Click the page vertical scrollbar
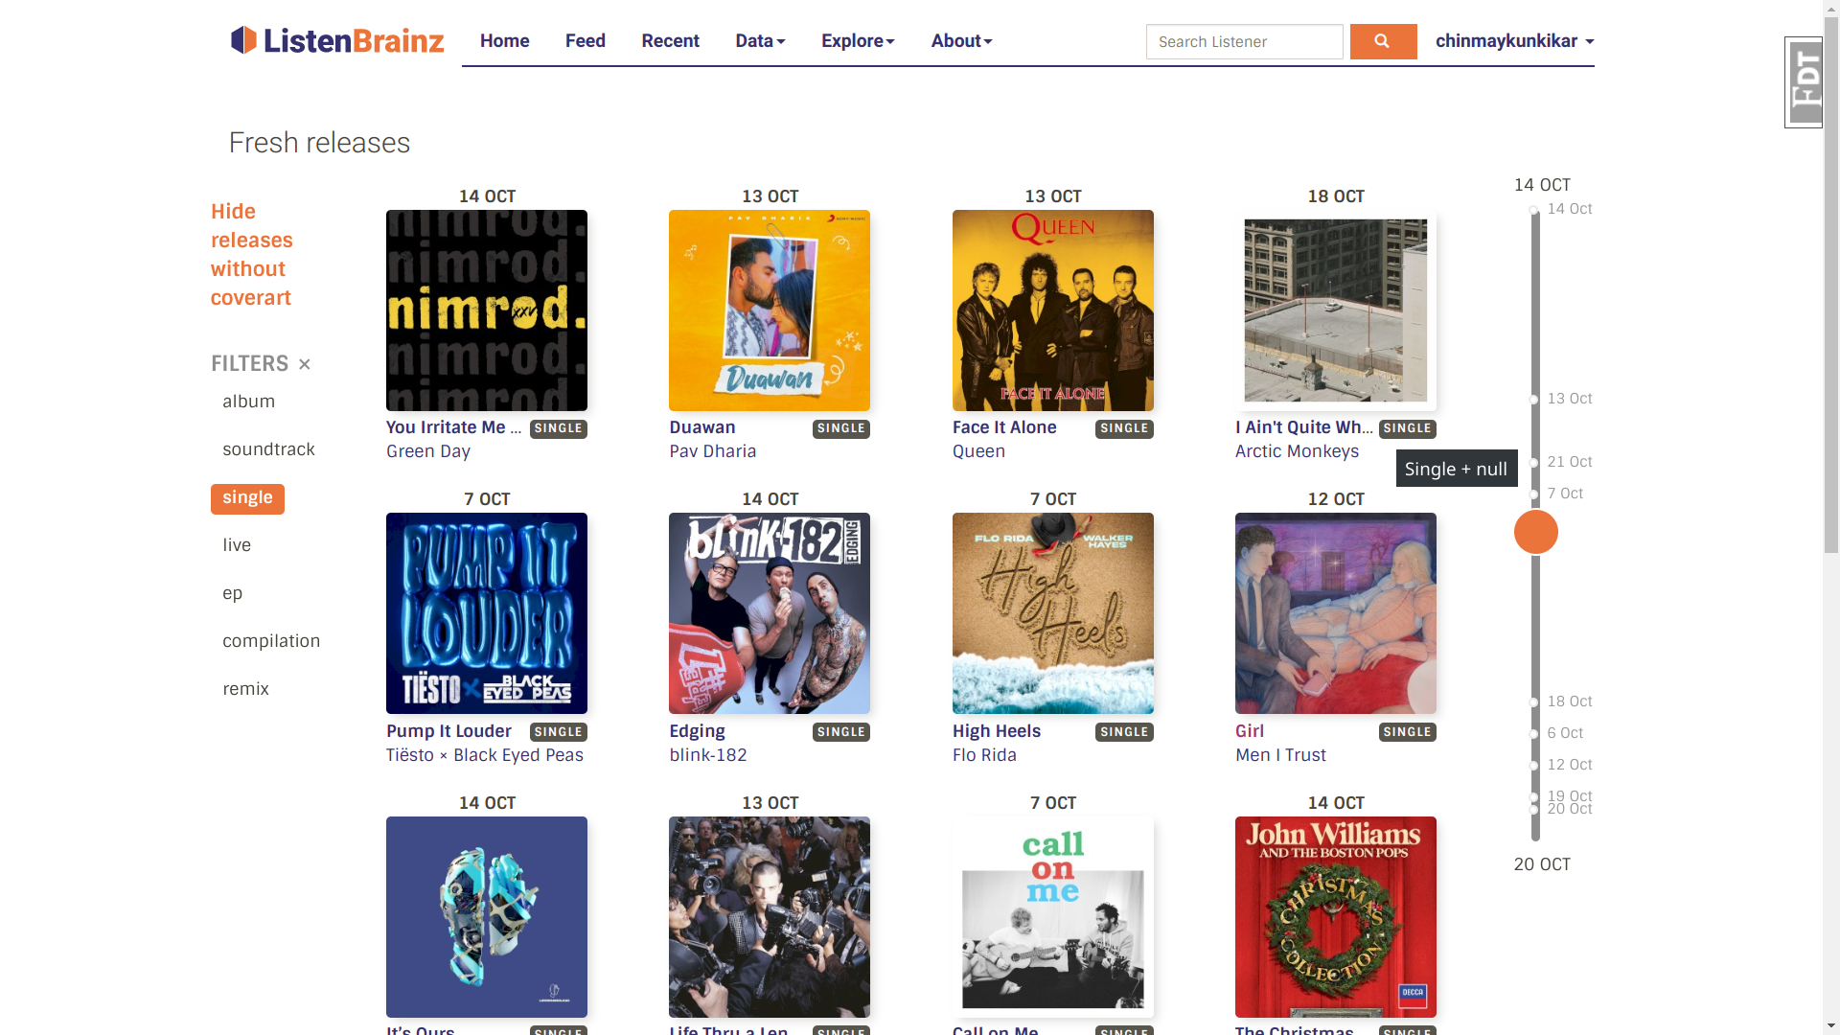The height and width of the screenshot is (1035, 1840). point(1831,285)
